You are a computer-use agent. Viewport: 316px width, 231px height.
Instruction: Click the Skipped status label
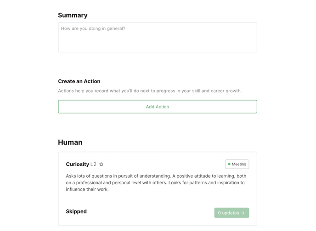76,212
